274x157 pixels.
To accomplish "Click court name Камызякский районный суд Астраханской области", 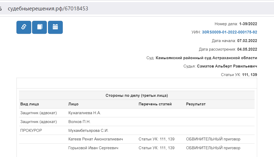I will [206, 58].
